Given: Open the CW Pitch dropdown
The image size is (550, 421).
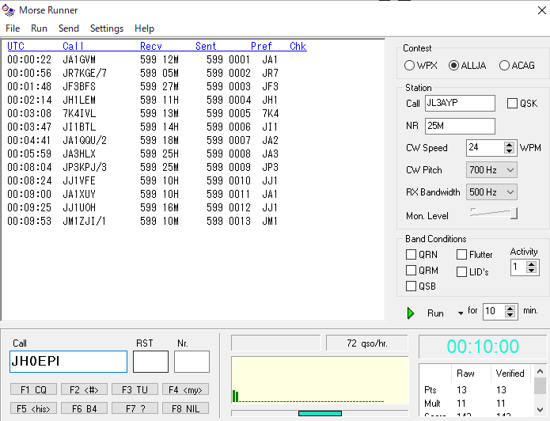Looking at the screenshot, I should (491, 170).
